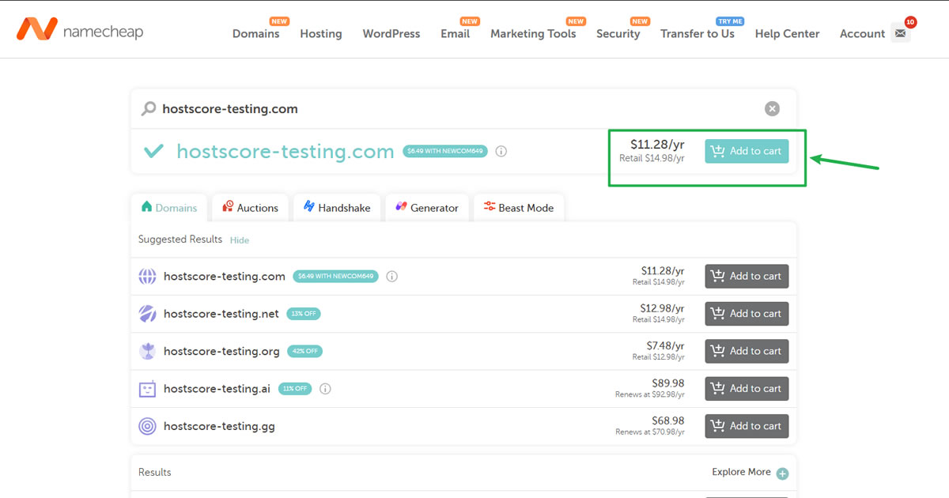Click the $68.98 price for .gg
The image size is (949, 498).
(668, 421)
